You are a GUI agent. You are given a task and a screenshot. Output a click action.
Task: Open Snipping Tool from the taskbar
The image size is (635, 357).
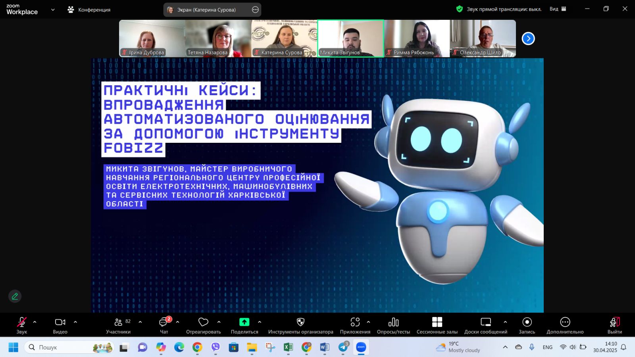coord(270,347)
